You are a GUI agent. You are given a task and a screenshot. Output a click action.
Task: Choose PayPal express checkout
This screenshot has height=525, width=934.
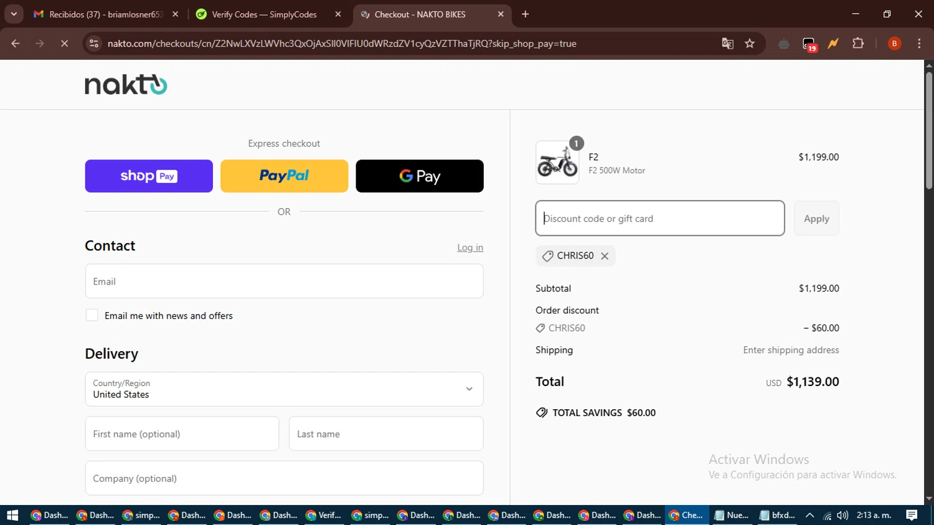(x=284, y=176)
